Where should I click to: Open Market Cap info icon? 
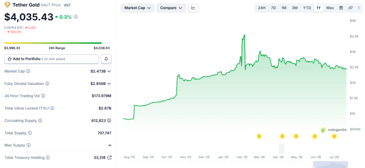(x=28, y=71)
